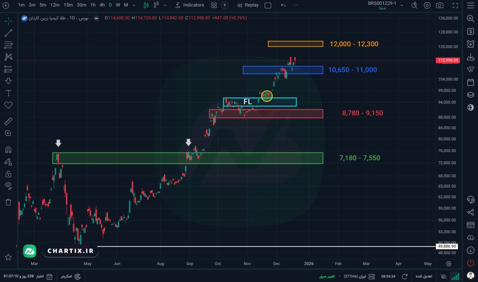Screen dimensions: 478x282
Task: Toggle visibility of all drawings
Action: pyautogui.click(x=8, y=186)
